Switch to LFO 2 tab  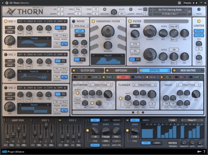click(106, 120)
